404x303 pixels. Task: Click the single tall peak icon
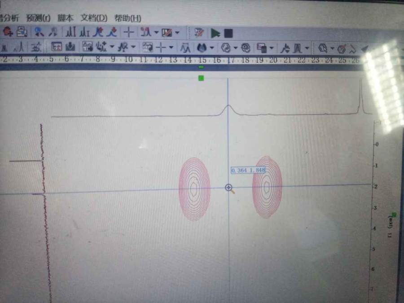pos(19,47)
